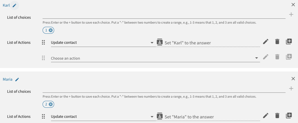Expand Maria's Update contact action dropdown
This screenshot has height=123, width=298.
152,117
